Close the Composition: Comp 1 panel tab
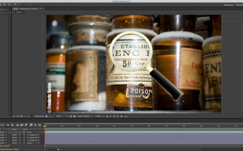Screen dimensions: 243x151 click(43, 9)
